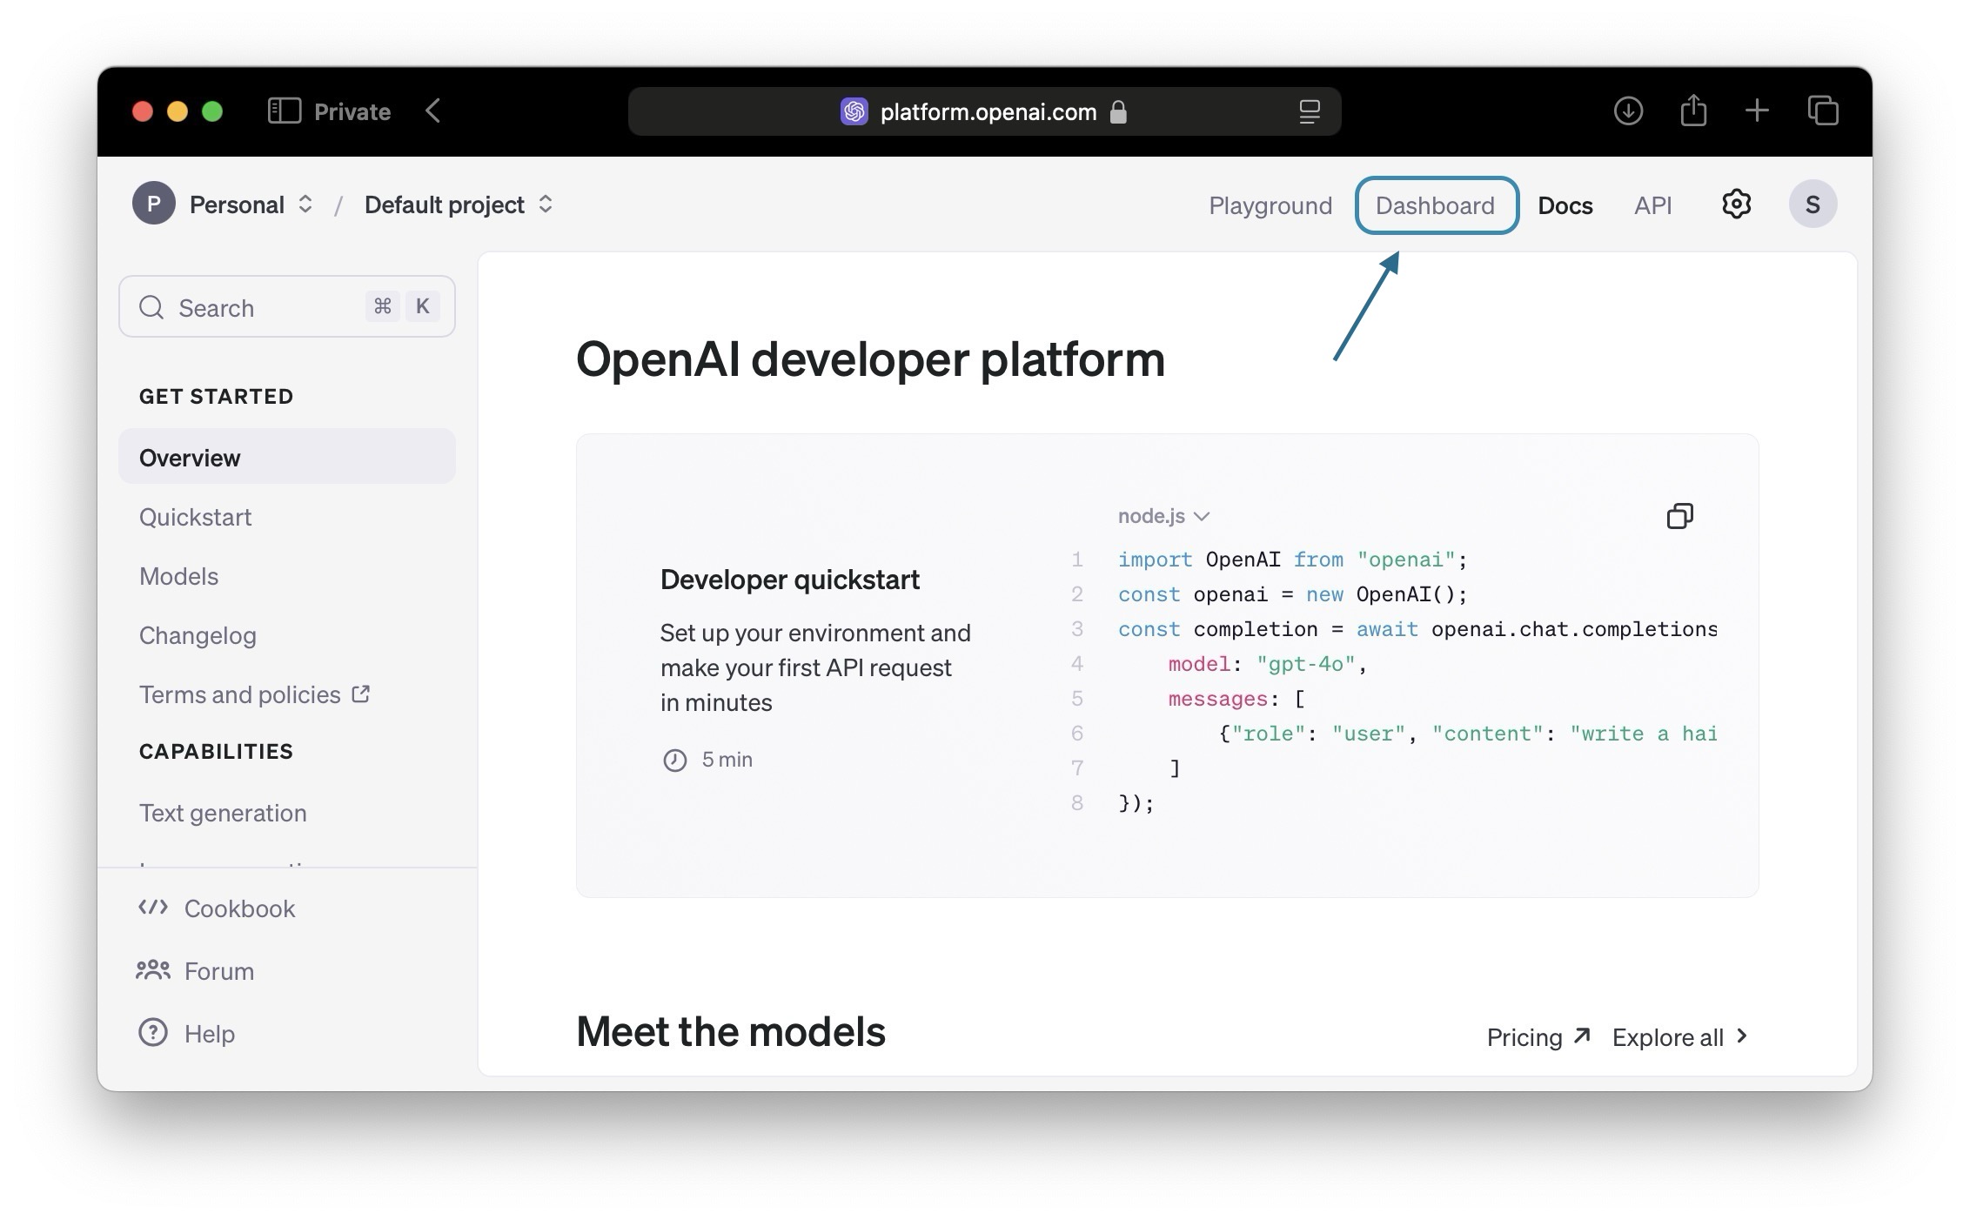Click the Private browsing label
The width and height of the screenshot is (1970, 1220).
352,111
